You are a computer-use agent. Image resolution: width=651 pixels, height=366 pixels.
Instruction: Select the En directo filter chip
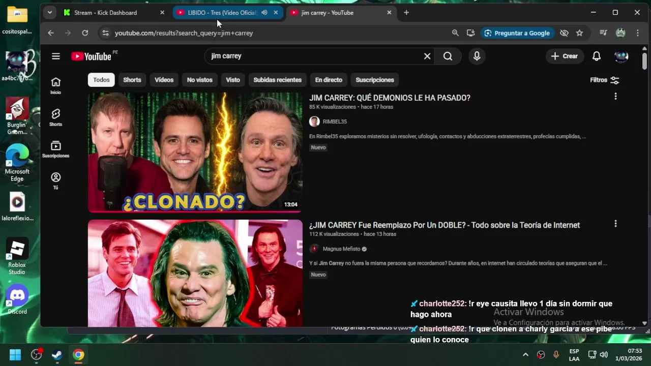(329, 80)
